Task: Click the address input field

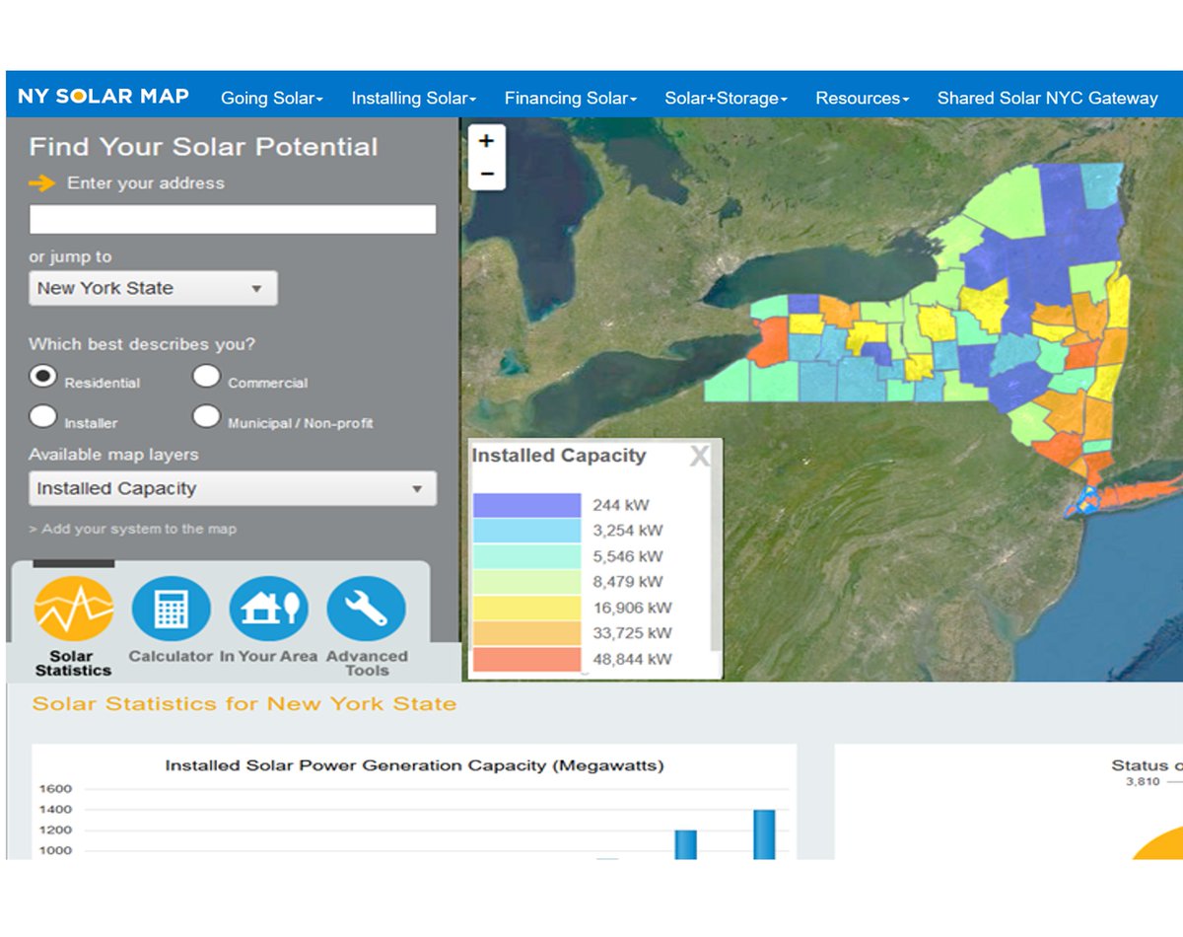Action: pos(233,219)
